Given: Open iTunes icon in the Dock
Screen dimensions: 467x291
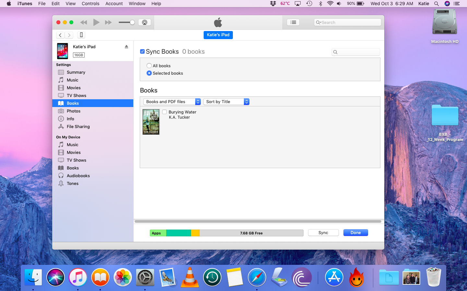Looking at the screenshot, I should point(78,277).
